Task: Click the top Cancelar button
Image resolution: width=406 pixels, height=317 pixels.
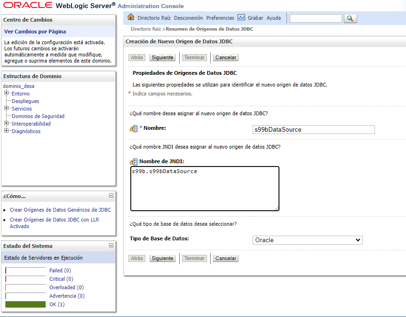Action: click(x=226, y=57)
